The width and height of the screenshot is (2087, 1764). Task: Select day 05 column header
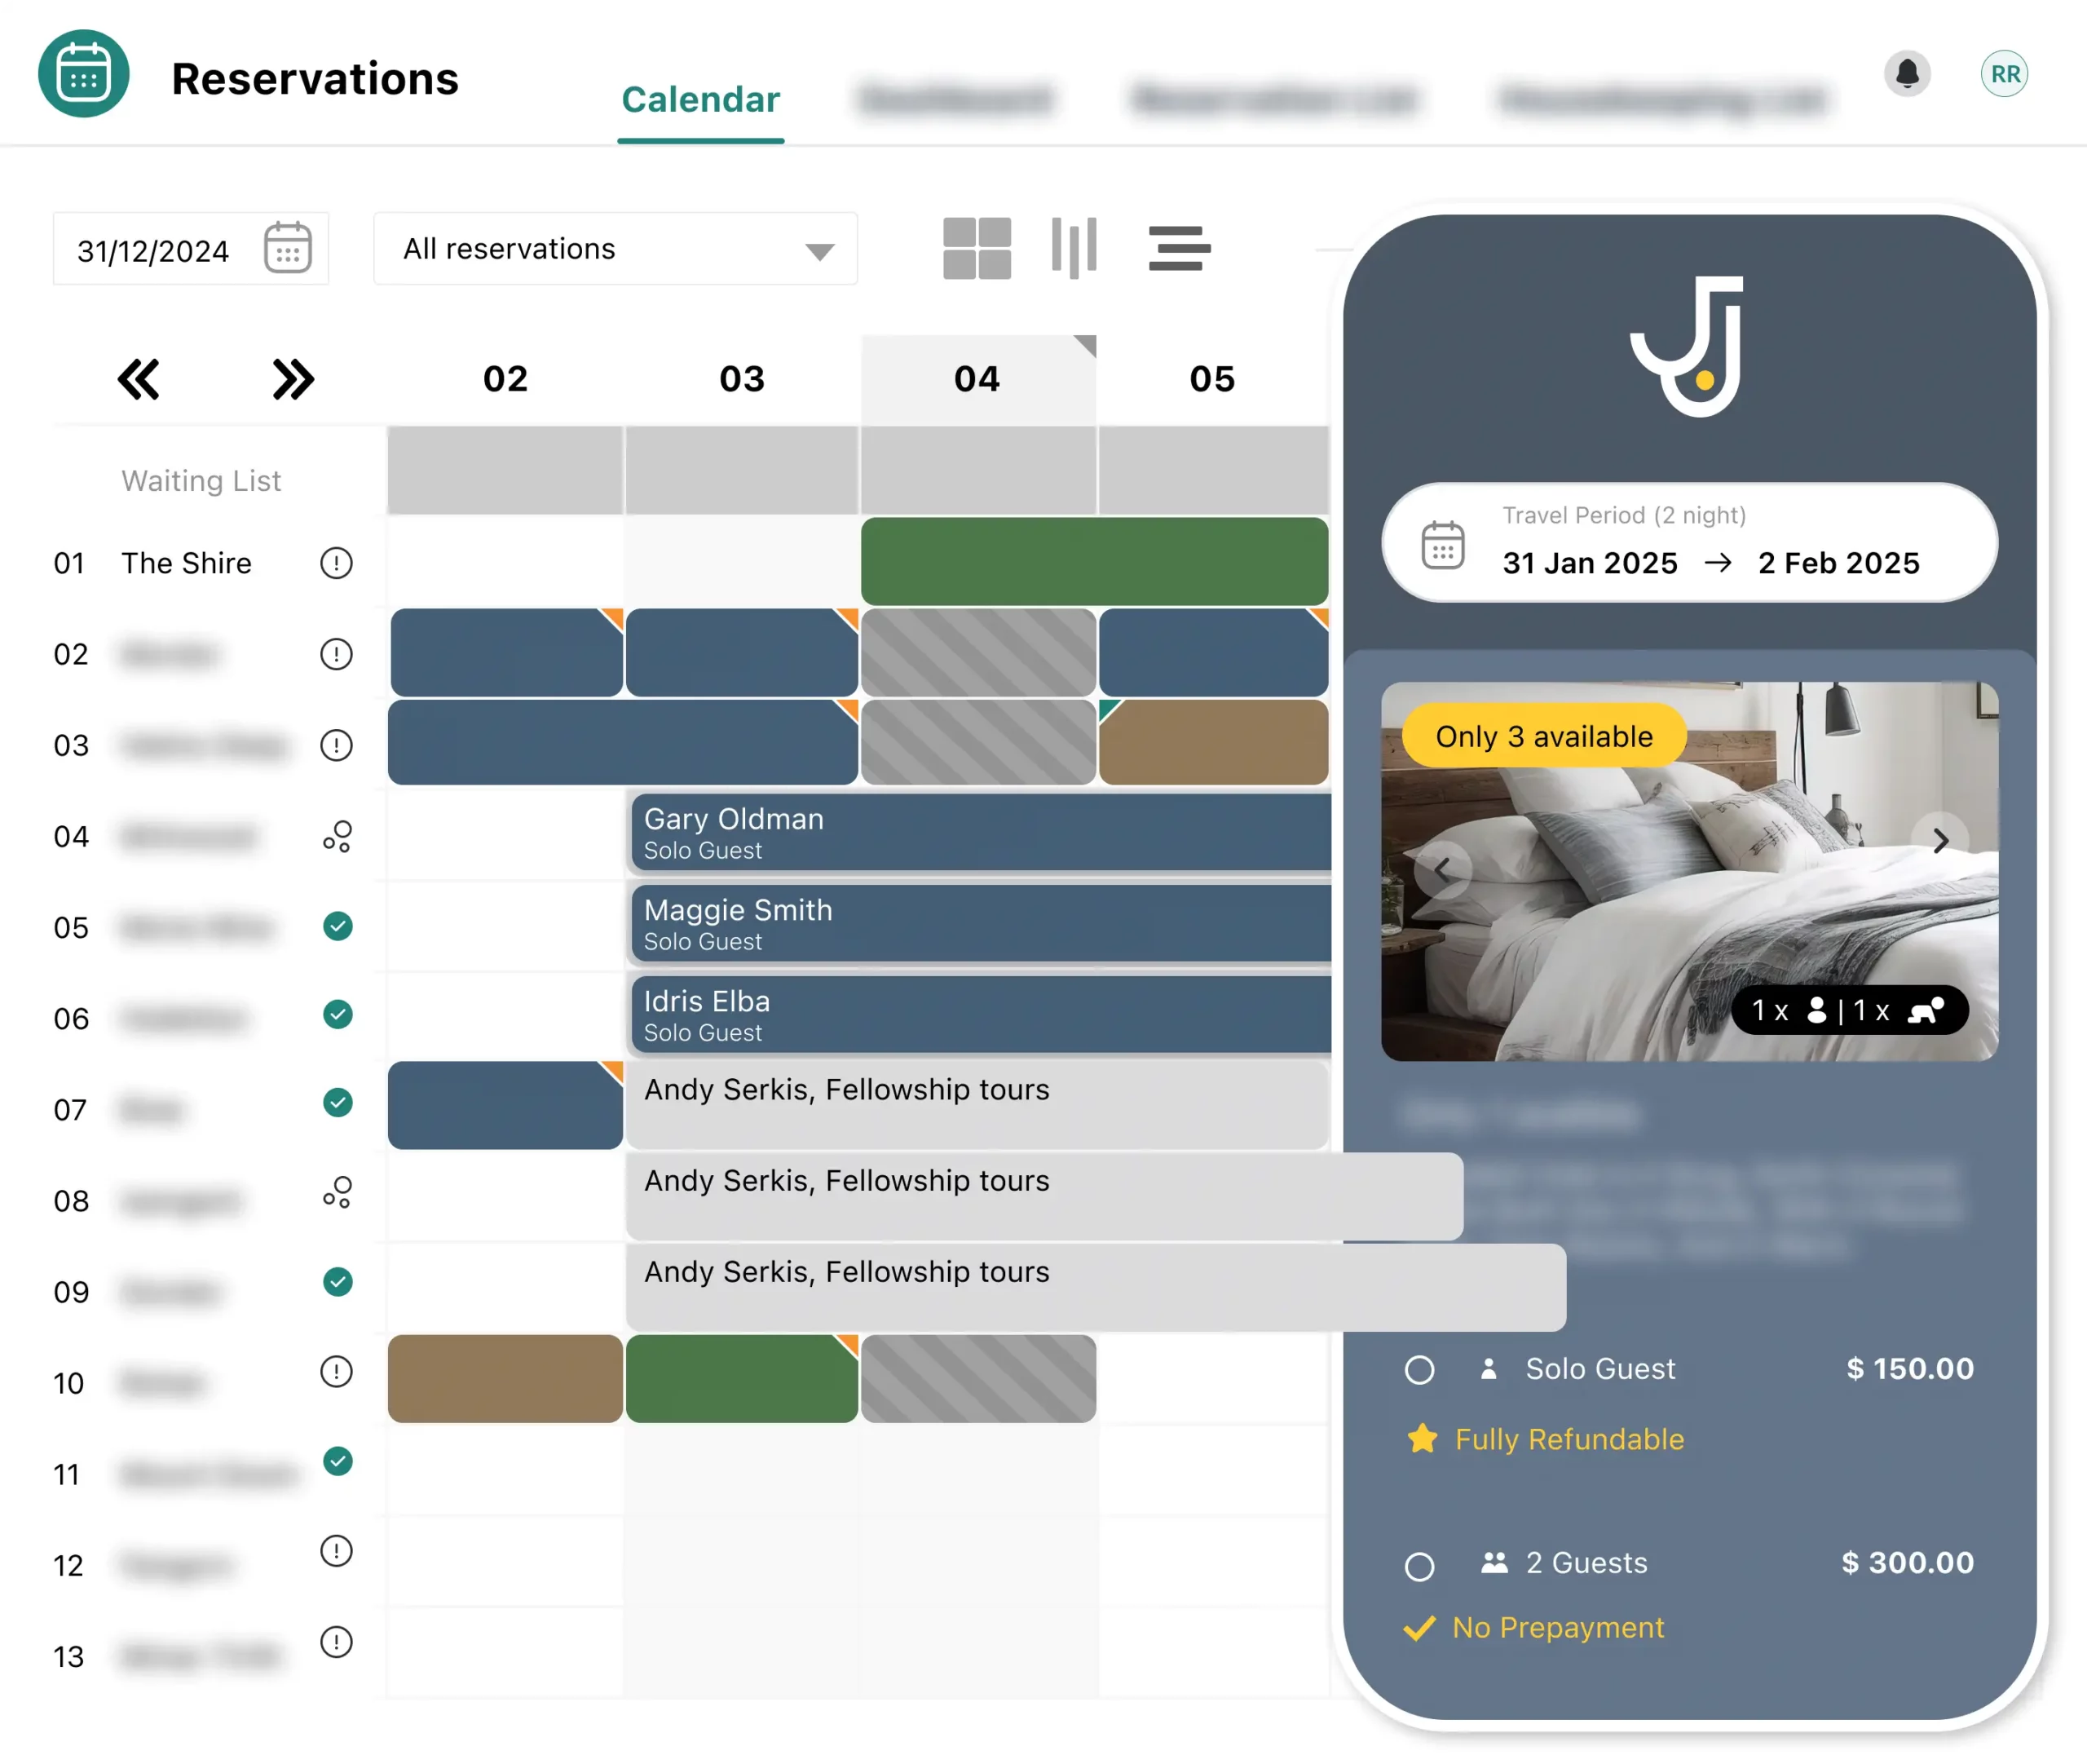[x=1212, y=379]
